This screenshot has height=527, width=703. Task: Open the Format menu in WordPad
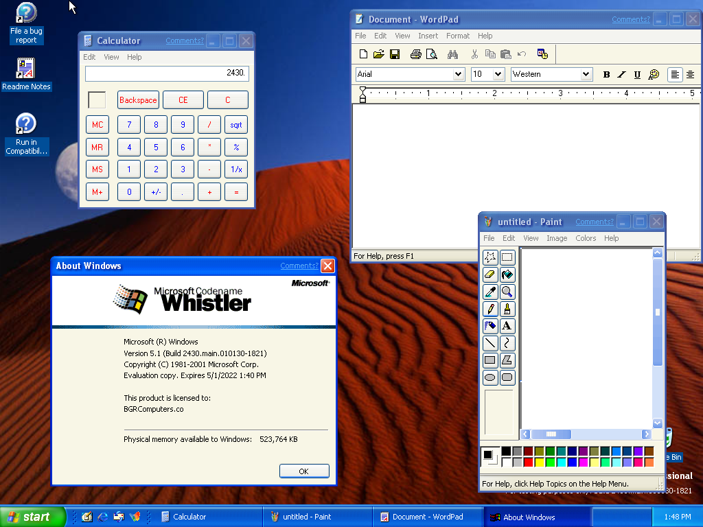tap(458, 36)
